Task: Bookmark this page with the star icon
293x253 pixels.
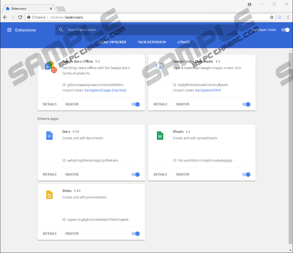Action: tap(272, 17)
